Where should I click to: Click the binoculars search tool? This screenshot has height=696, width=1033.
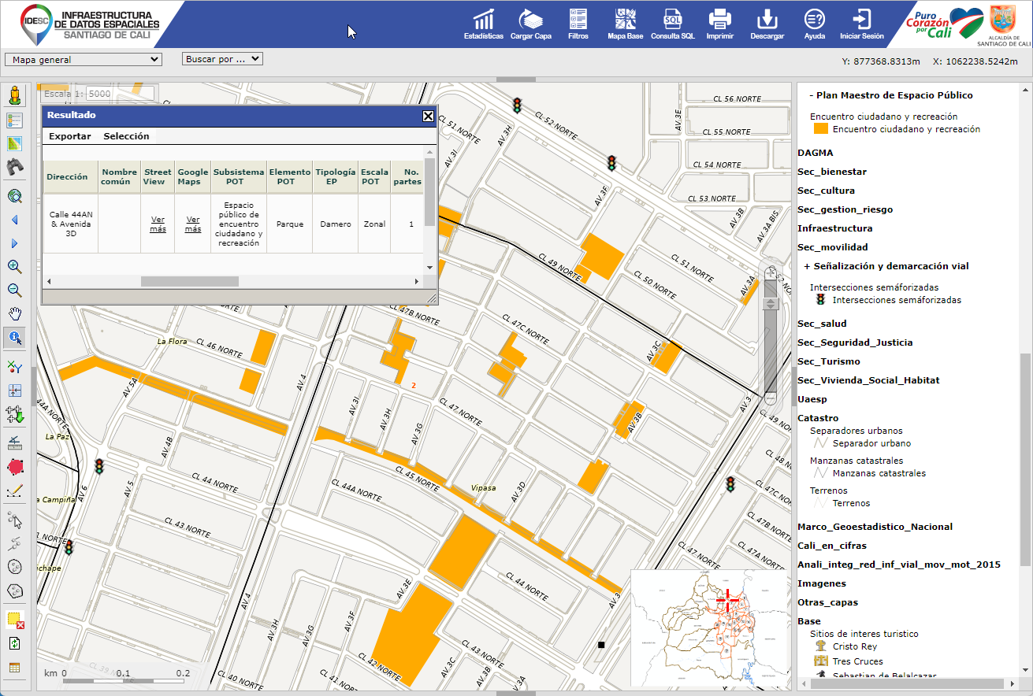tap(14, 167)
